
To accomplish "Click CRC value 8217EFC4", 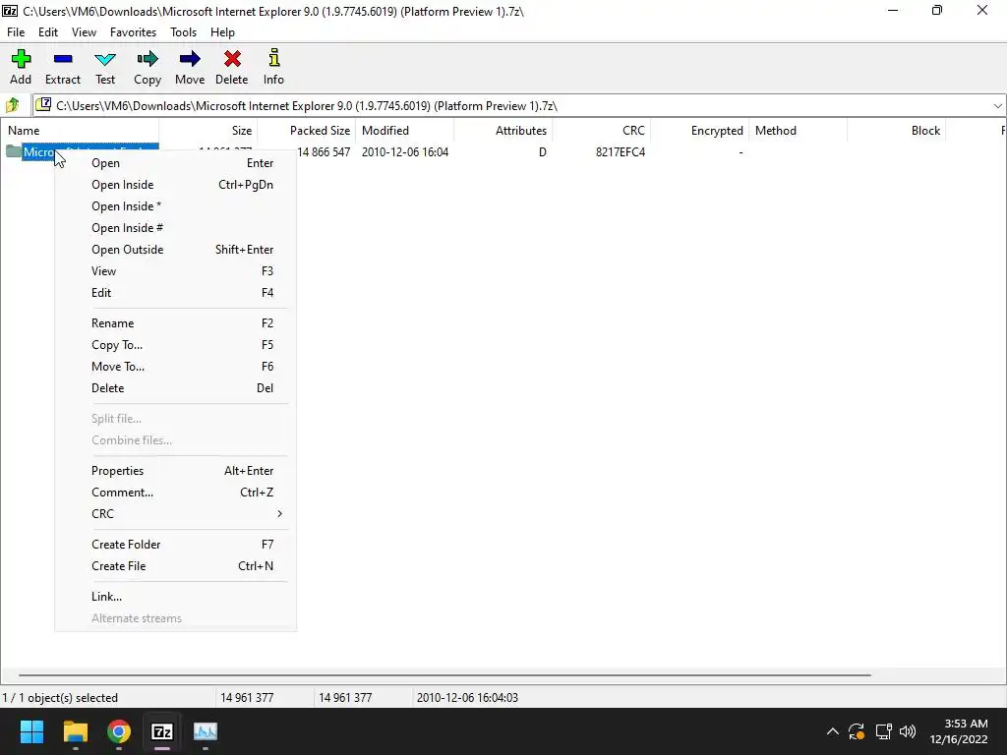I will [621, 152].
